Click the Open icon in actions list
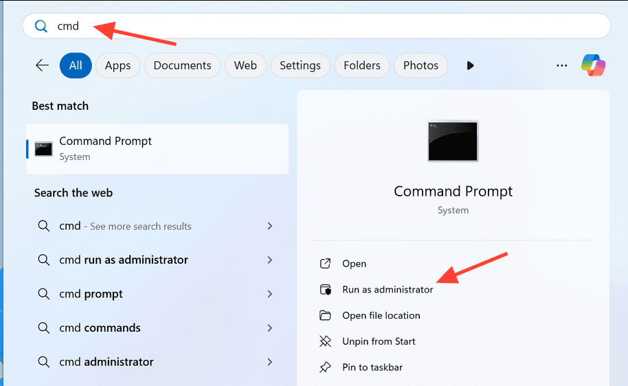The width and height of the screenshot is (628, 386). pos(326,264)
